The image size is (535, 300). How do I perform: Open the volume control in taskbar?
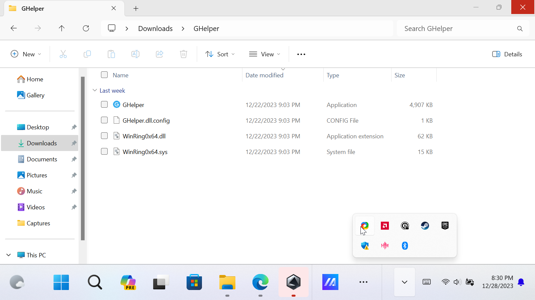tap(457, 282)
